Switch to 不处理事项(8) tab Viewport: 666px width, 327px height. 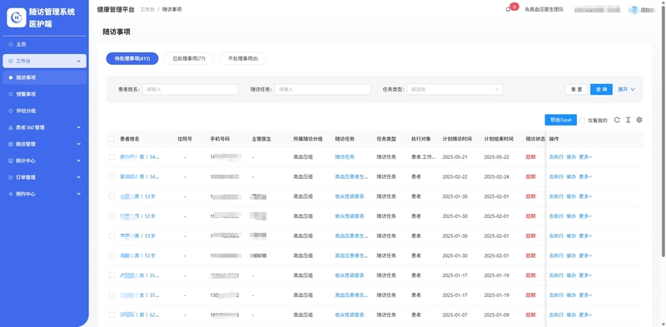pos(243,58)
